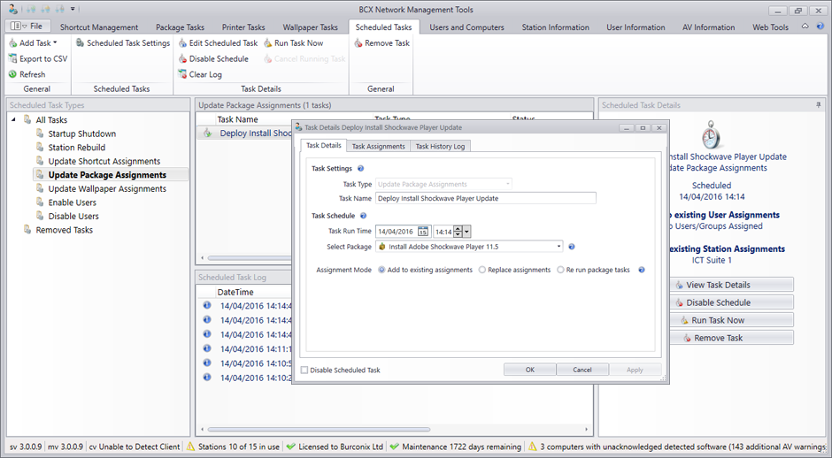Click OK in Task Details dialog
832x458 pixels.
point(529,370)
